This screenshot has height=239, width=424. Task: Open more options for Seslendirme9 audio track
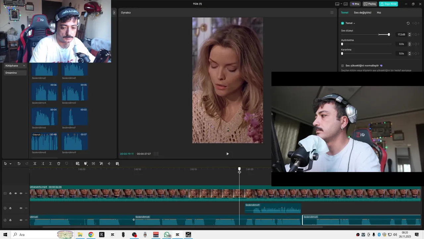coord(26,208)
